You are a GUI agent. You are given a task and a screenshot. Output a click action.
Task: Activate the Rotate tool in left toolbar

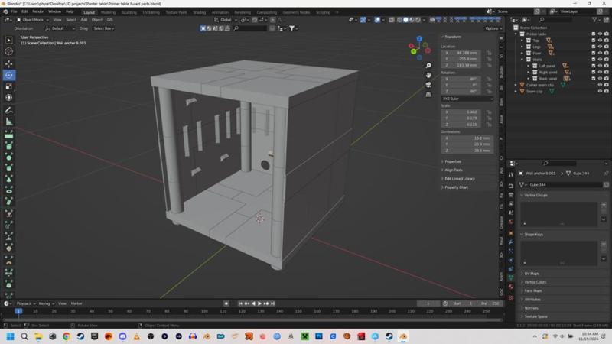(8, 75)
